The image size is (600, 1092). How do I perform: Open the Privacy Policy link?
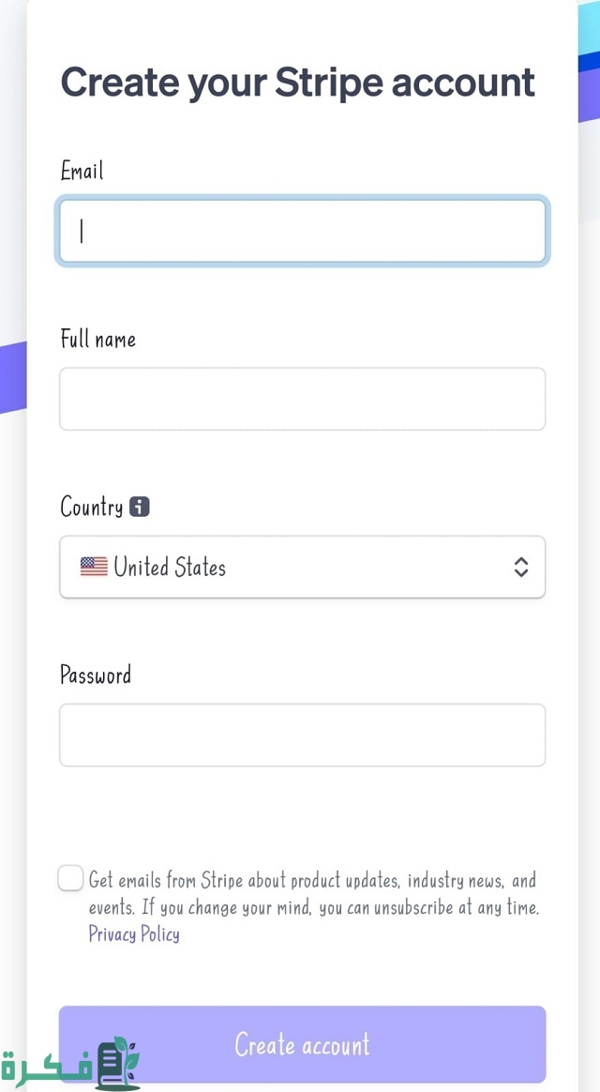[x=134, y=933]
